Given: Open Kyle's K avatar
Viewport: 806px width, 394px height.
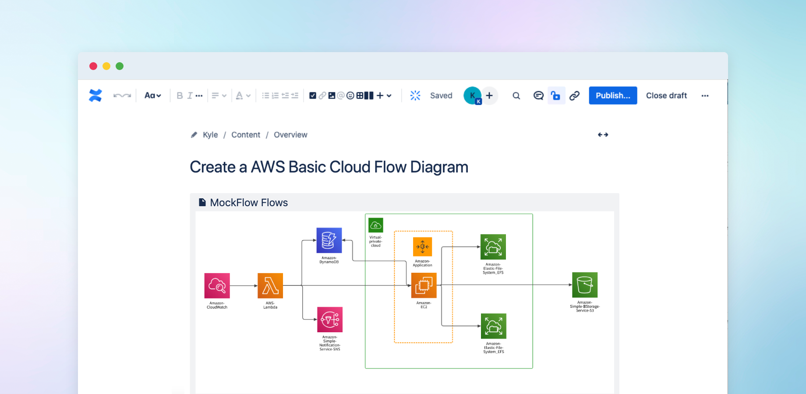Looking at the screenshot, I should click(473, 95).
